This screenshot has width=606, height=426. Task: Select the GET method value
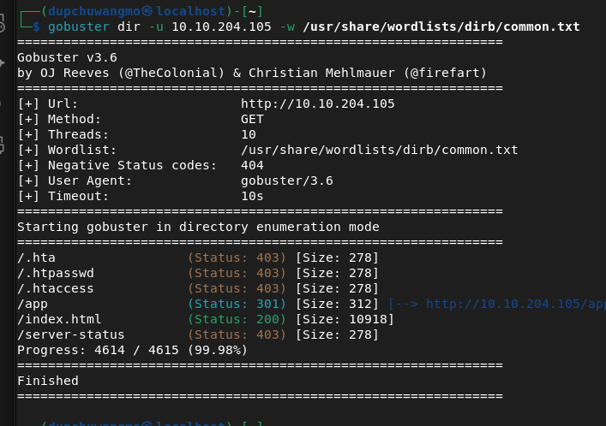(252, 119)
